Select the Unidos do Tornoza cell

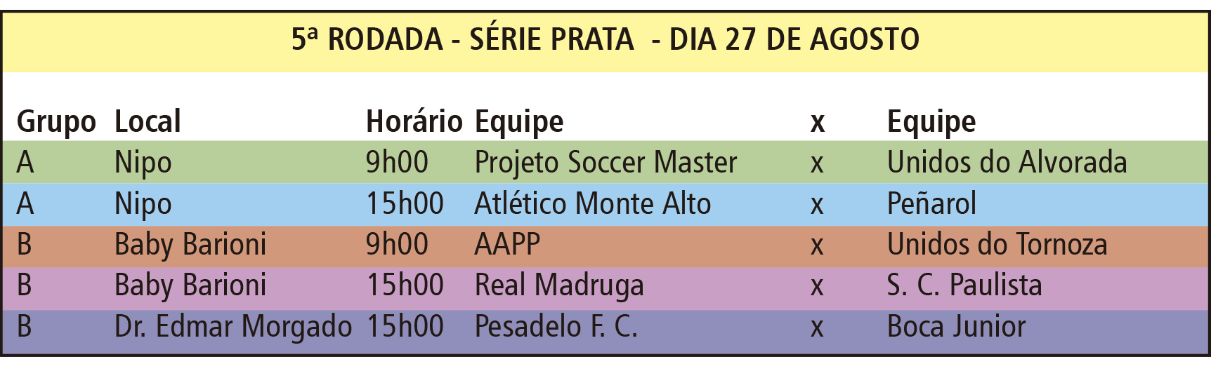(997, 245)
